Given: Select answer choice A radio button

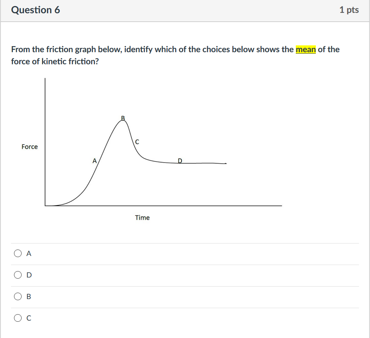Looking at the screenshot, I should pyautogui.click(x=17, y=253).
